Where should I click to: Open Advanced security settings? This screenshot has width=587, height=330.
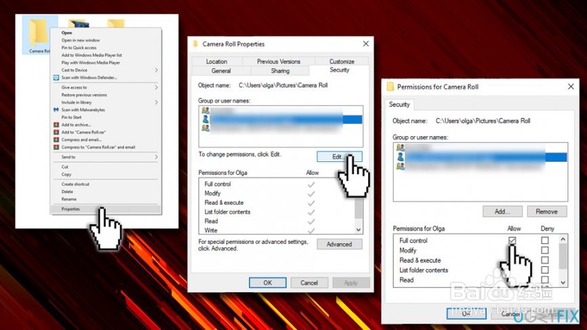point(339,245)
